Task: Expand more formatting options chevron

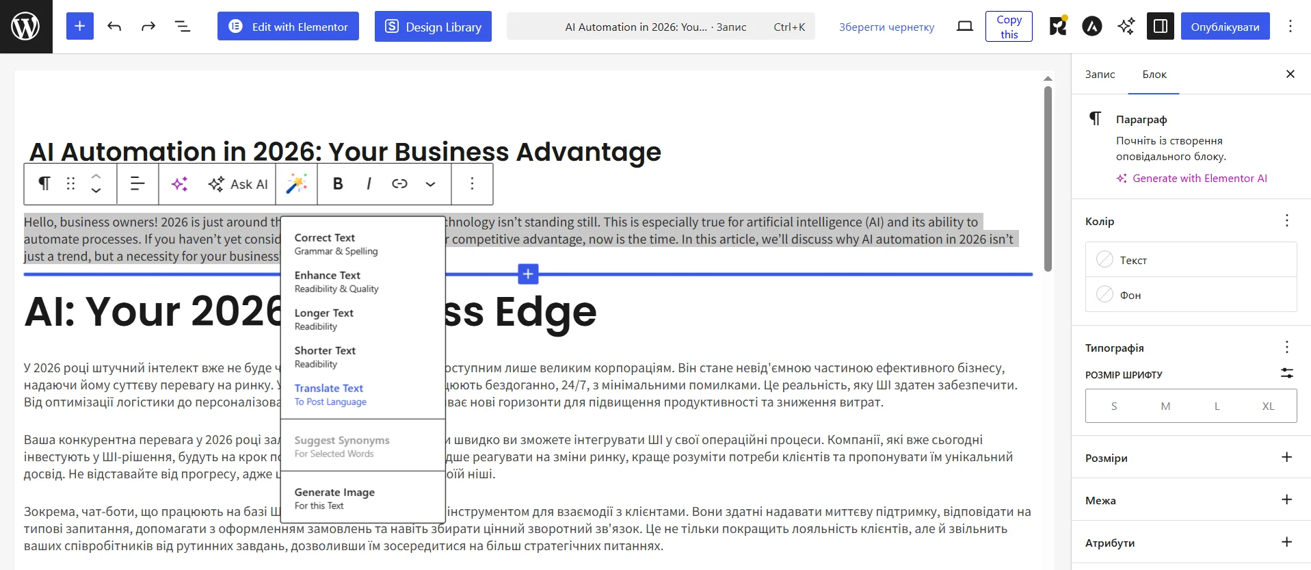Action: point(430,183)
